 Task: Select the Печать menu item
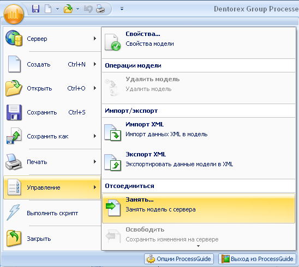click(x=52, y=162)
